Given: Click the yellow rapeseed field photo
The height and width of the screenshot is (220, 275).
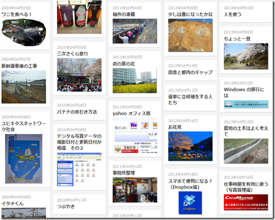Looking at the screenshot, I should pyautogui.click(x=135, y=80).
